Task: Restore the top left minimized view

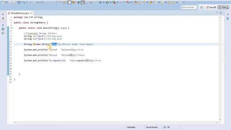Action: coord(3,14)
